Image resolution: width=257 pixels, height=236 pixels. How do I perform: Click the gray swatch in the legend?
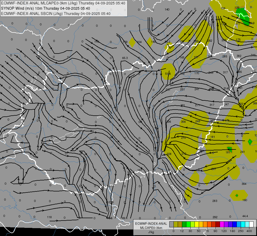[x=172, y=224]
